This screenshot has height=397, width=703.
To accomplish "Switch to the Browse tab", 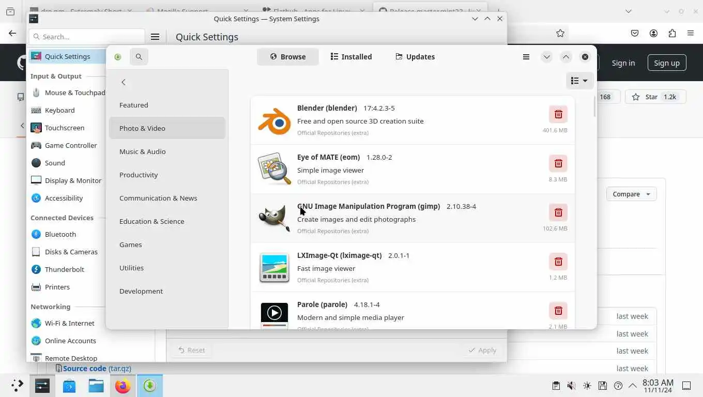I will pos(288,57).
